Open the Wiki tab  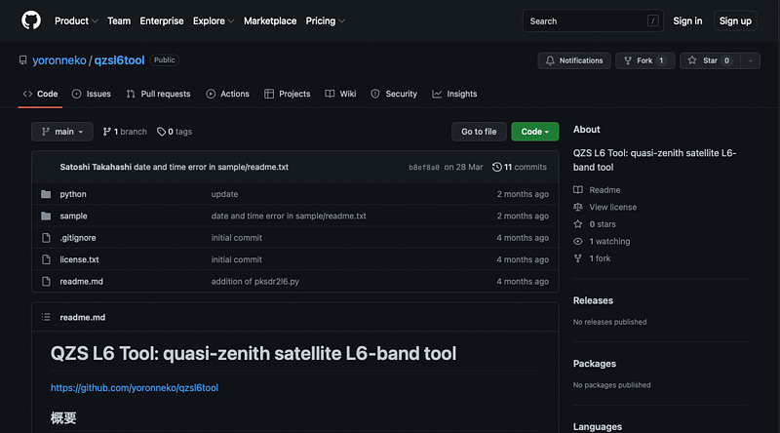tap(340, 94)
